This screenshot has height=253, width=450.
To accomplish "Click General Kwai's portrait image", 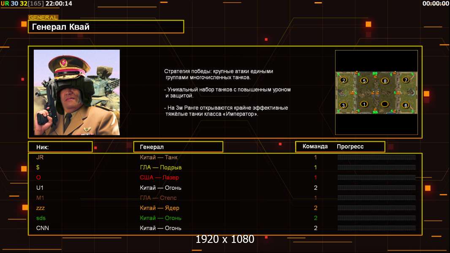I will click(77, 92).
